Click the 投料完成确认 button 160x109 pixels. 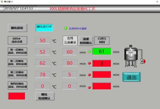(70, 40)
